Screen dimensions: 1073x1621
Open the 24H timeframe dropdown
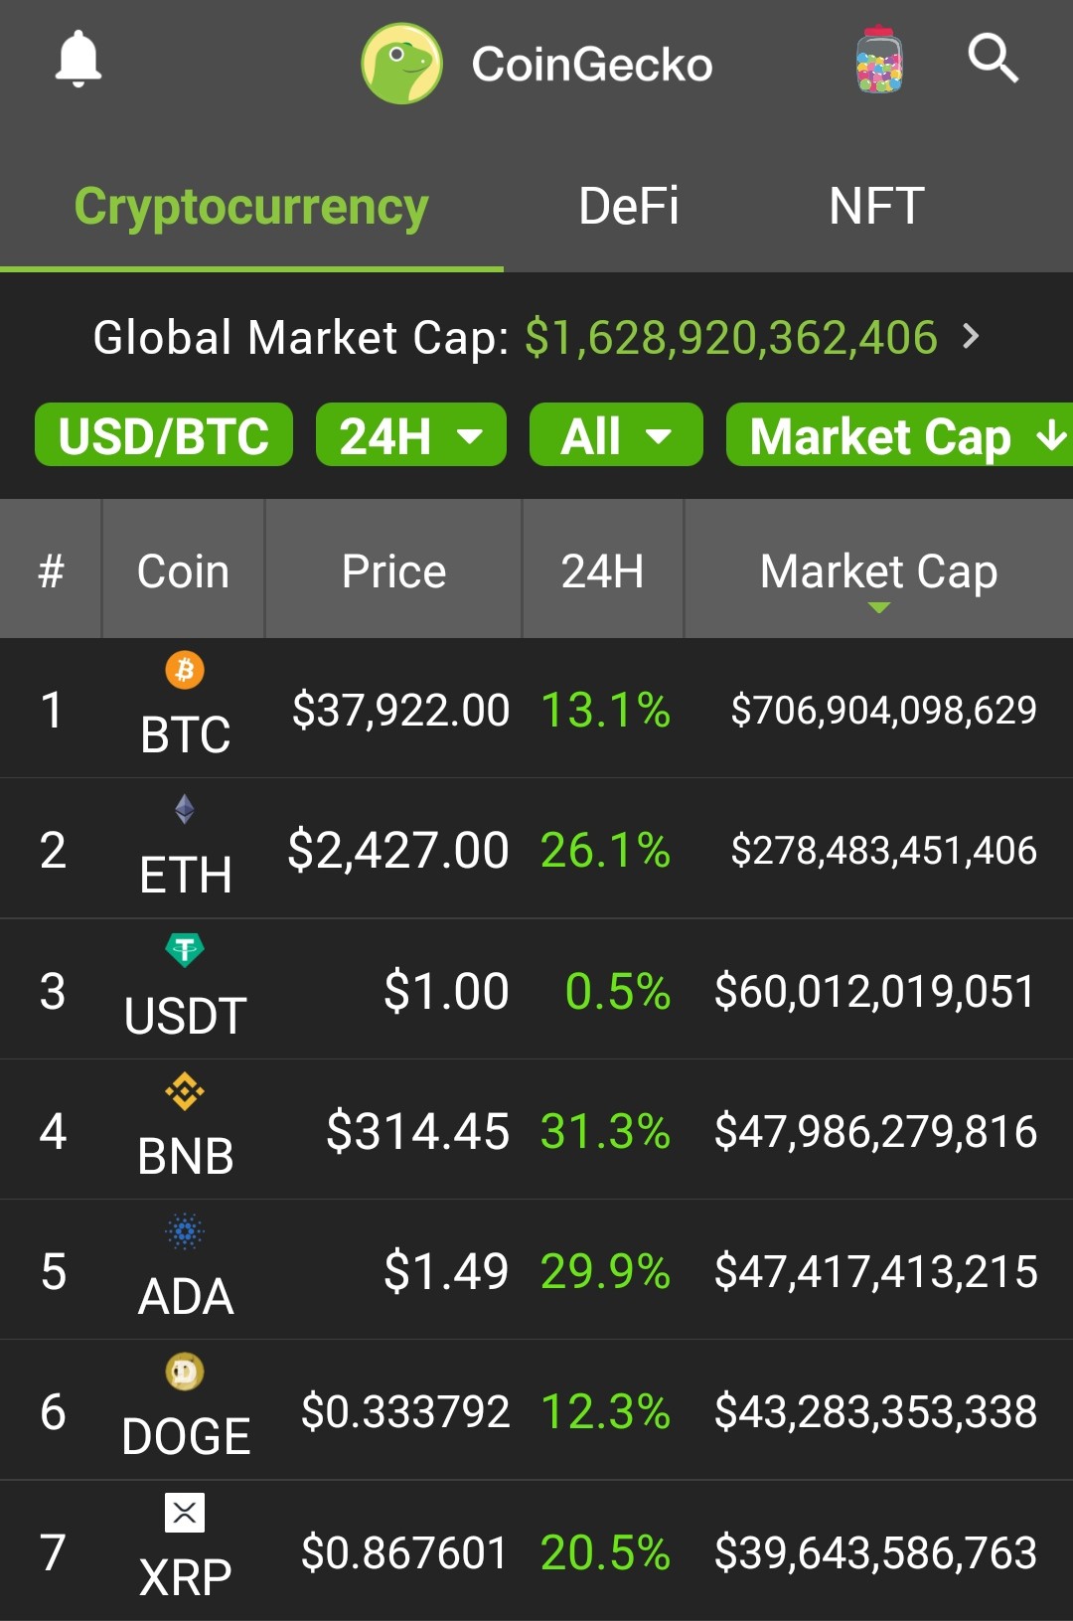(x=411, y=434)
